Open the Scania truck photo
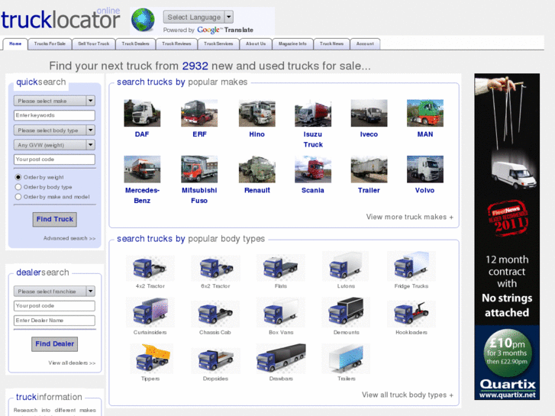555x416 pixels. [x=313, y=169]
